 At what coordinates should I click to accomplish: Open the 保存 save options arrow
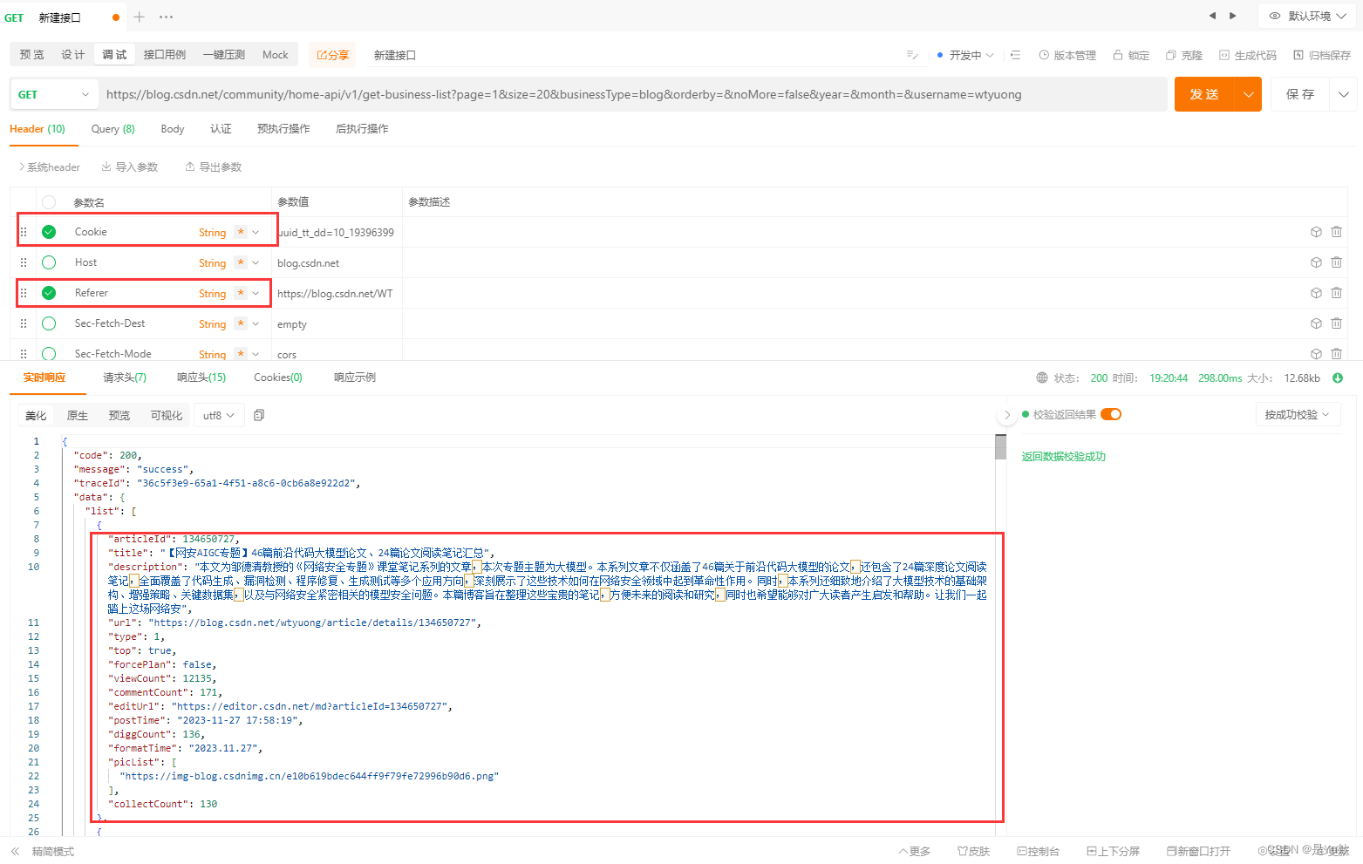click(x=1343, y=94)
